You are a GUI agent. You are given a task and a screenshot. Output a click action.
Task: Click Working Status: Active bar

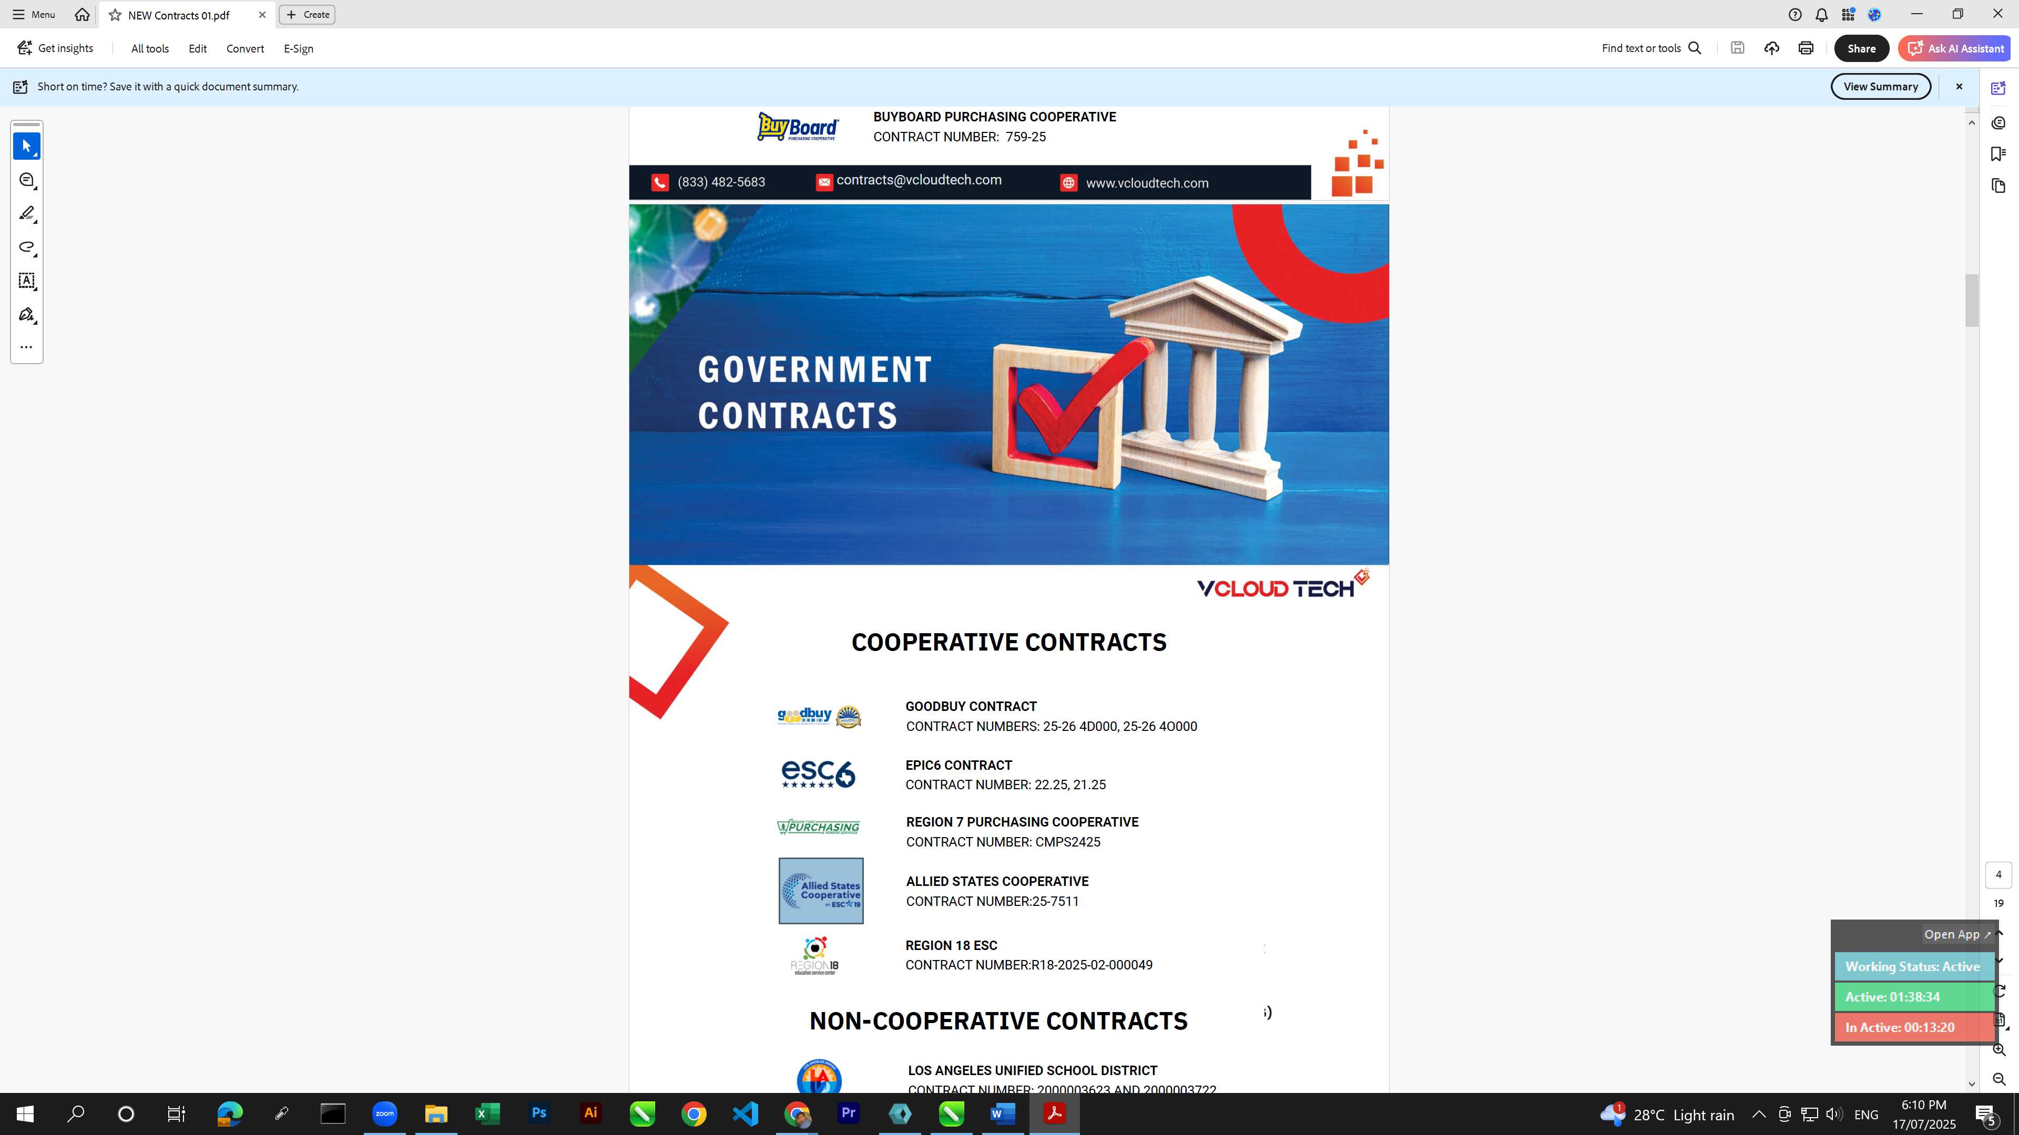(x=1913, y=967)
